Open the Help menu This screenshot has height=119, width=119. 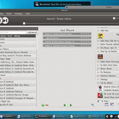tap(28, 14)
